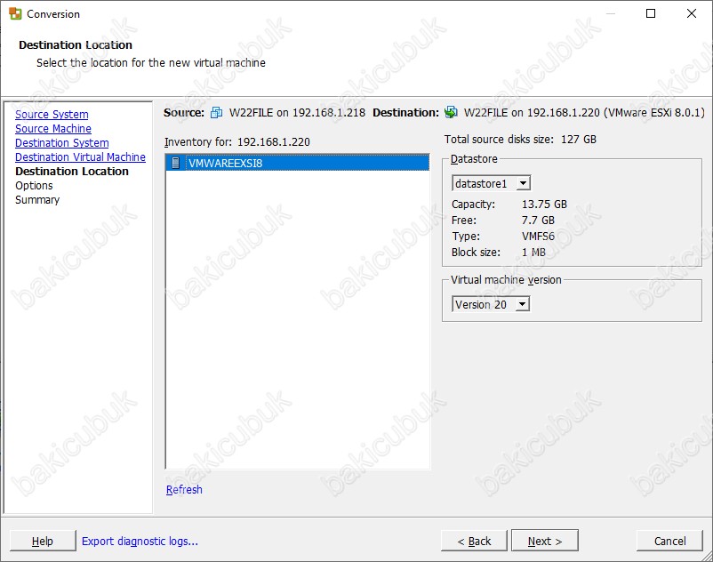713x562 pixels.
Task: Open Help
Action: (43, 541)
